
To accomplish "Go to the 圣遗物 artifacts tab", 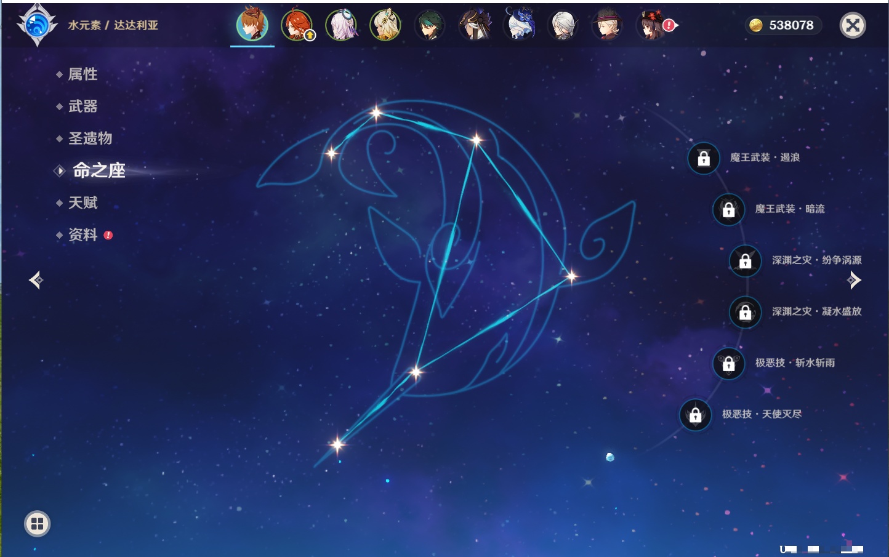I will point(90,138).
